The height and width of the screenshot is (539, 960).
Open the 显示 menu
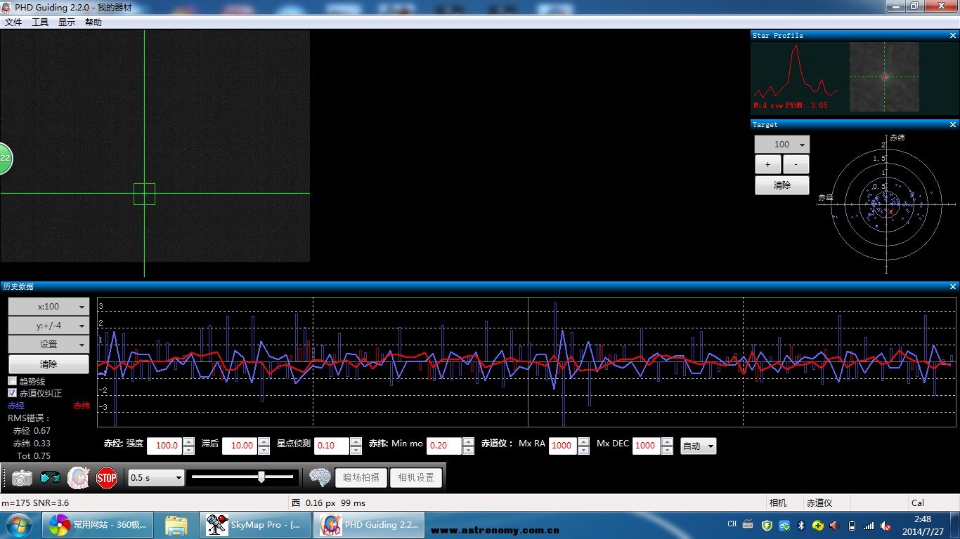pos(67,22)
